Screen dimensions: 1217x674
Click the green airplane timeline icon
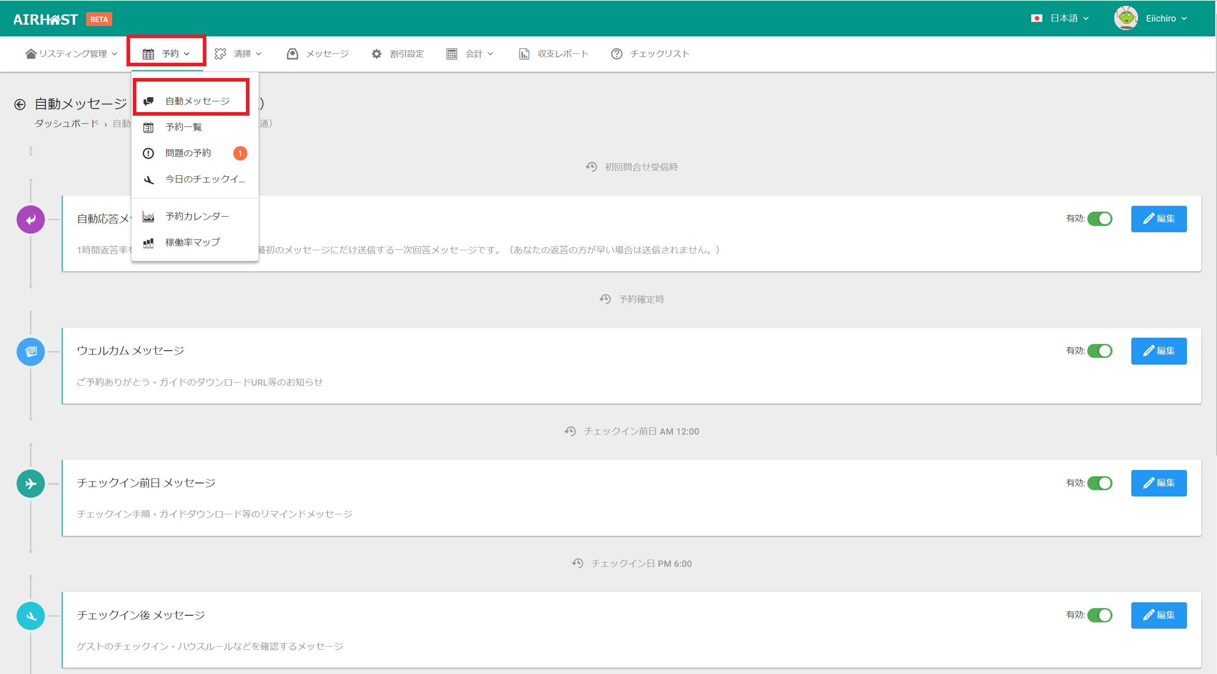pos(31,484)
